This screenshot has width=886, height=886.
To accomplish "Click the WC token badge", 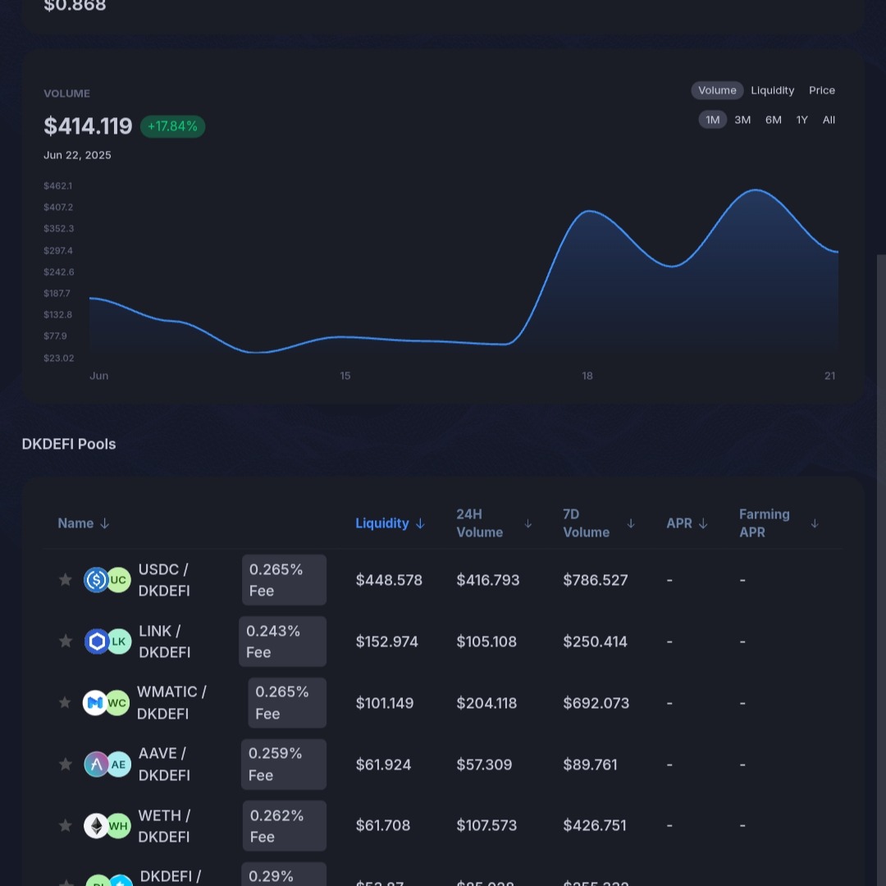I will [x=117, y=702].
